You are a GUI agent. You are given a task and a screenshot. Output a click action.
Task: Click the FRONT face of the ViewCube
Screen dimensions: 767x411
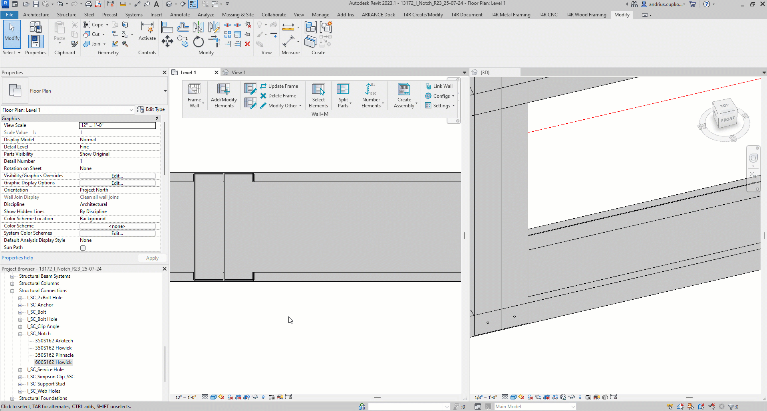pyautogui.click(x=727, y=119)
